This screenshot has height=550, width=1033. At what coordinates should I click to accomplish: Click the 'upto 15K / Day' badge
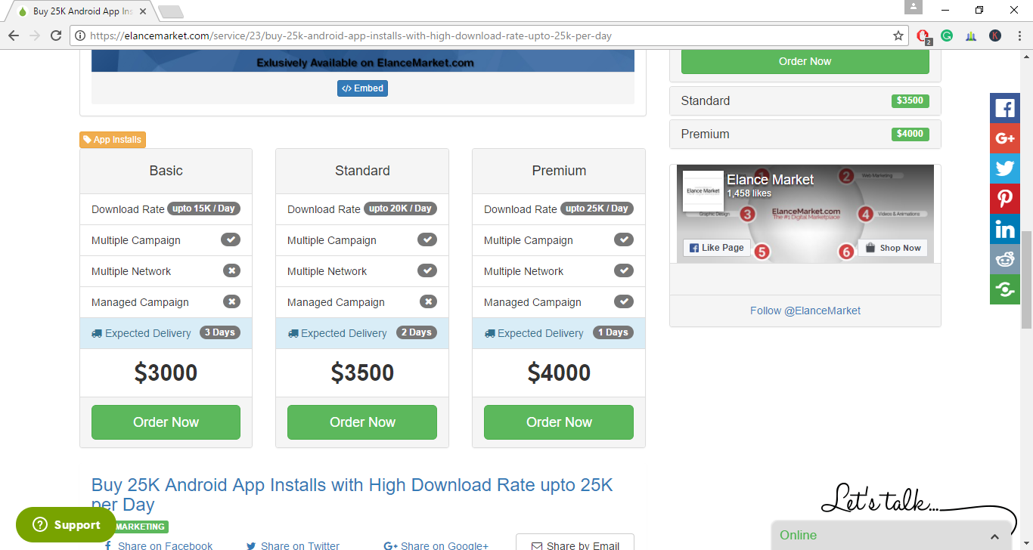point(204,209)
